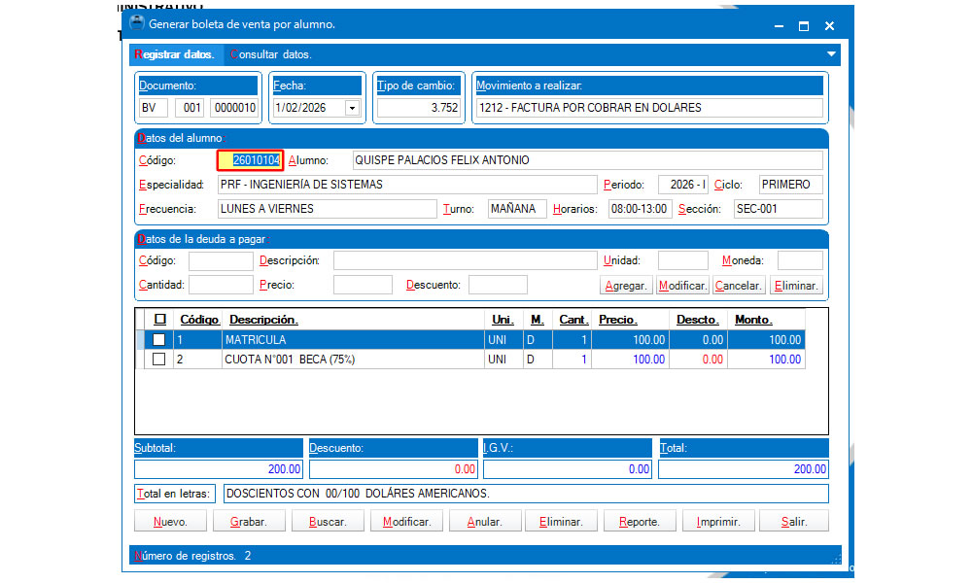The width and height of the screenshot is (972, 583).
Task: Click the document series field 001
Action: pos(190,108)
